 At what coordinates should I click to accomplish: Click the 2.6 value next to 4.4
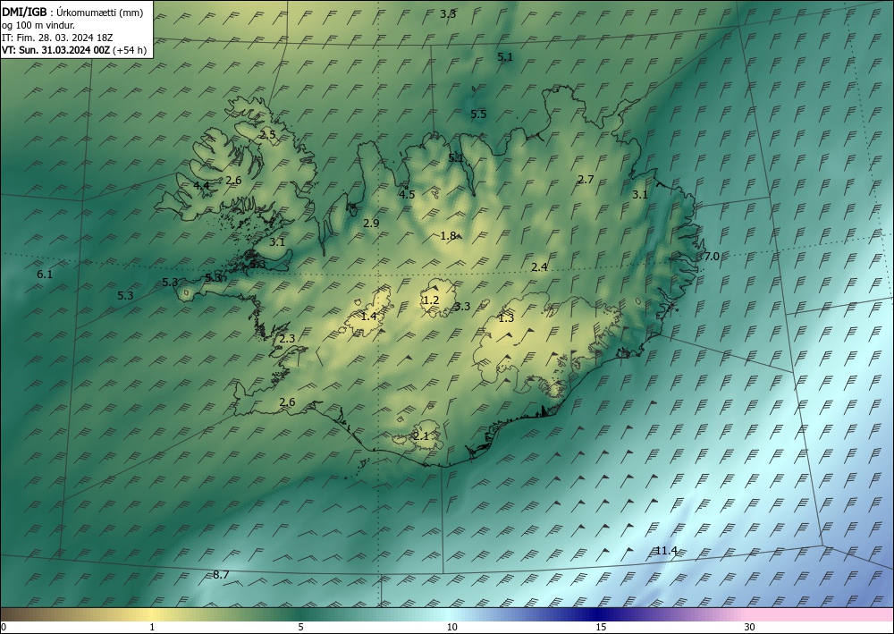coord(233,180)
